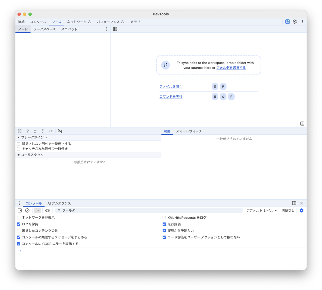Select the drawer コンソール tab
The image size is (322, 290).
tap(34, 203)
